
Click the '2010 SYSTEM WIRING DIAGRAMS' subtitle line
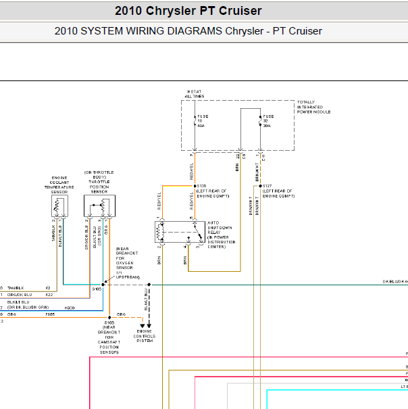click(188, 31)
